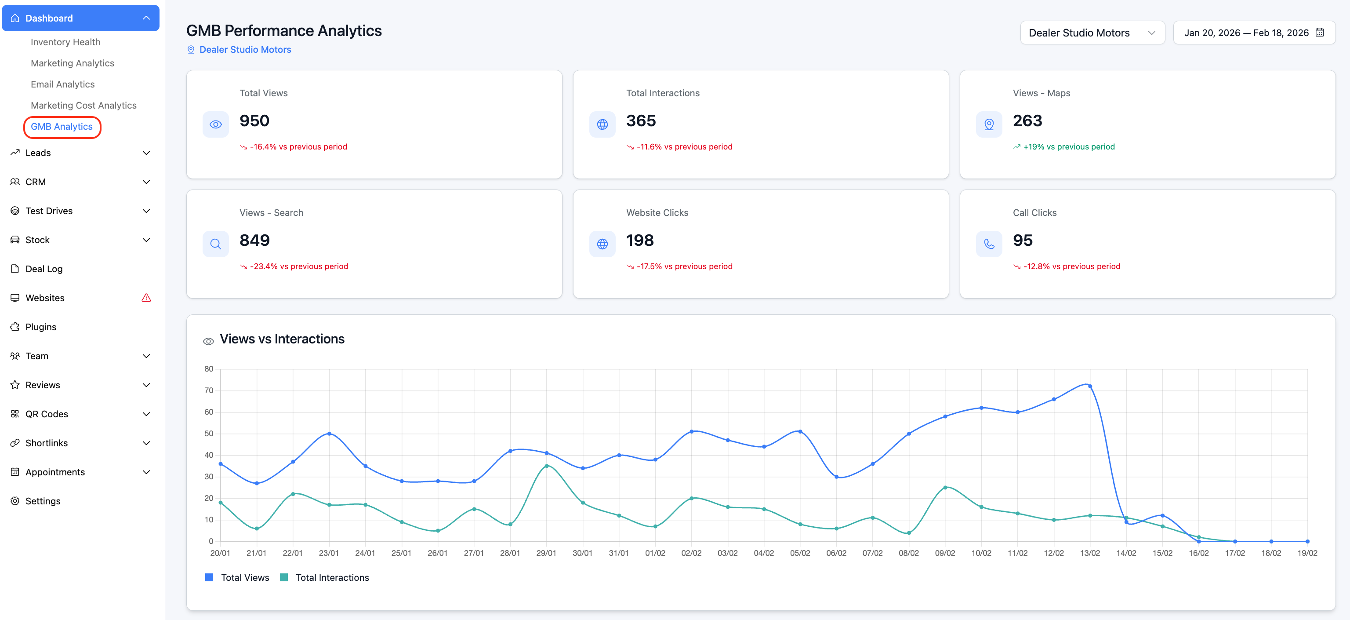The image size is (1350, 620).
Task: Click the globe icon in Total Interactions card
Action: (602, 124)
